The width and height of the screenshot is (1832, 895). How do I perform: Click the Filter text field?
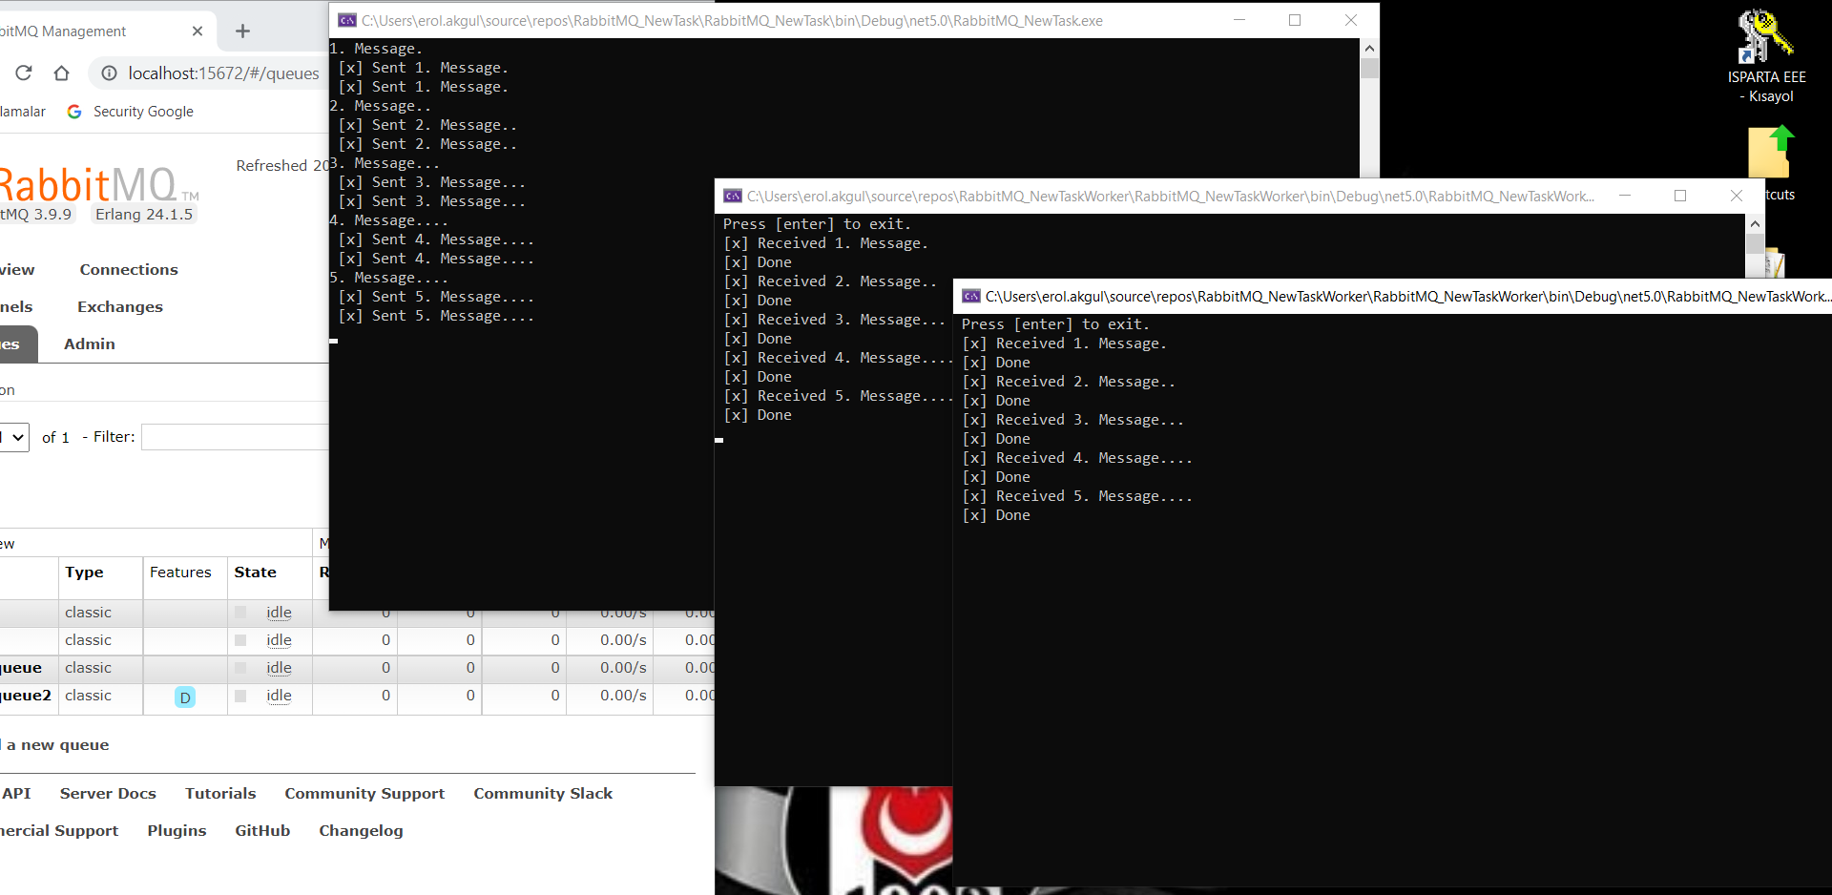[x=235, y=437]
